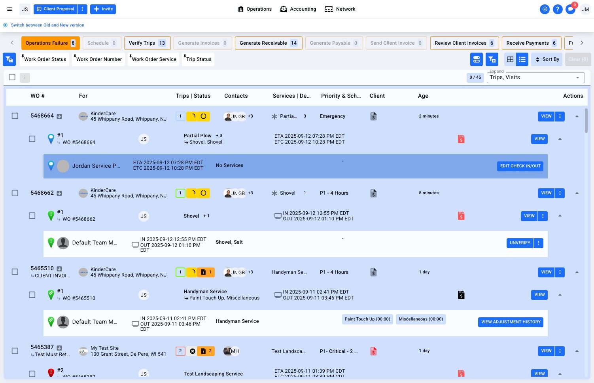Open the Expand Trips, Visits dropdown

pos(535,78)
